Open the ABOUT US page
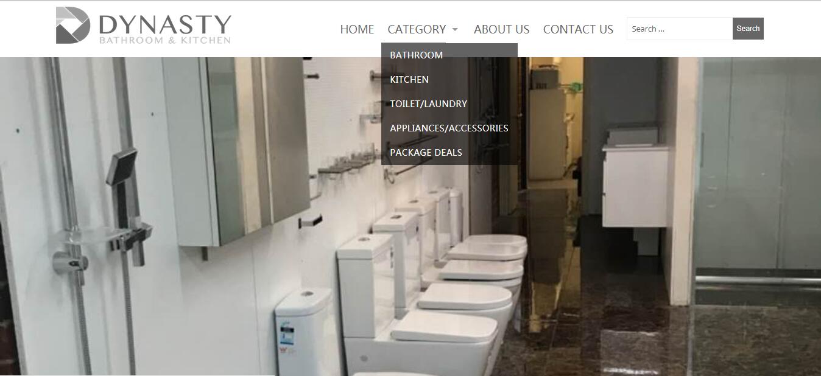The width and height of the screenshot is (821, 376). coord(501,29)
